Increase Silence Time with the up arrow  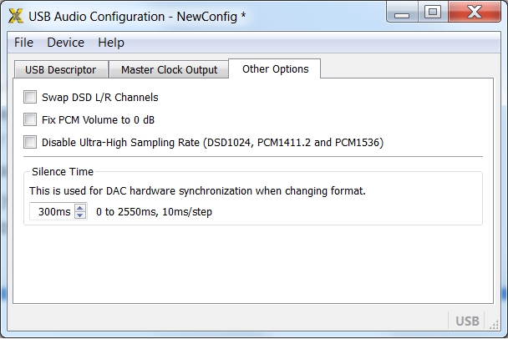pos(80,208)
